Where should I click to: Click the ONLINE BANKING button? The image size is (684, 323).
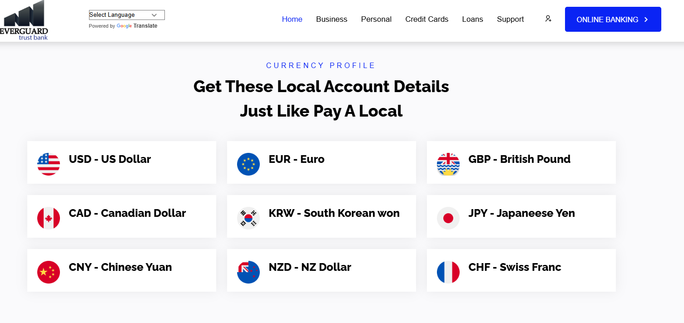click(613, 20)
